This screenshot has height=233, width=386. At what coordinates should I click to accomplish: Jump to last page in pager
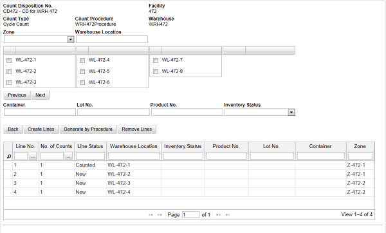pyautogui.click(x=228, y=215)
